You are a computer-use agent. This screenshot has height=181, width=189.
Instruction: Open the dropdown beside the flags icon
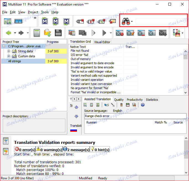coord(182,33)
